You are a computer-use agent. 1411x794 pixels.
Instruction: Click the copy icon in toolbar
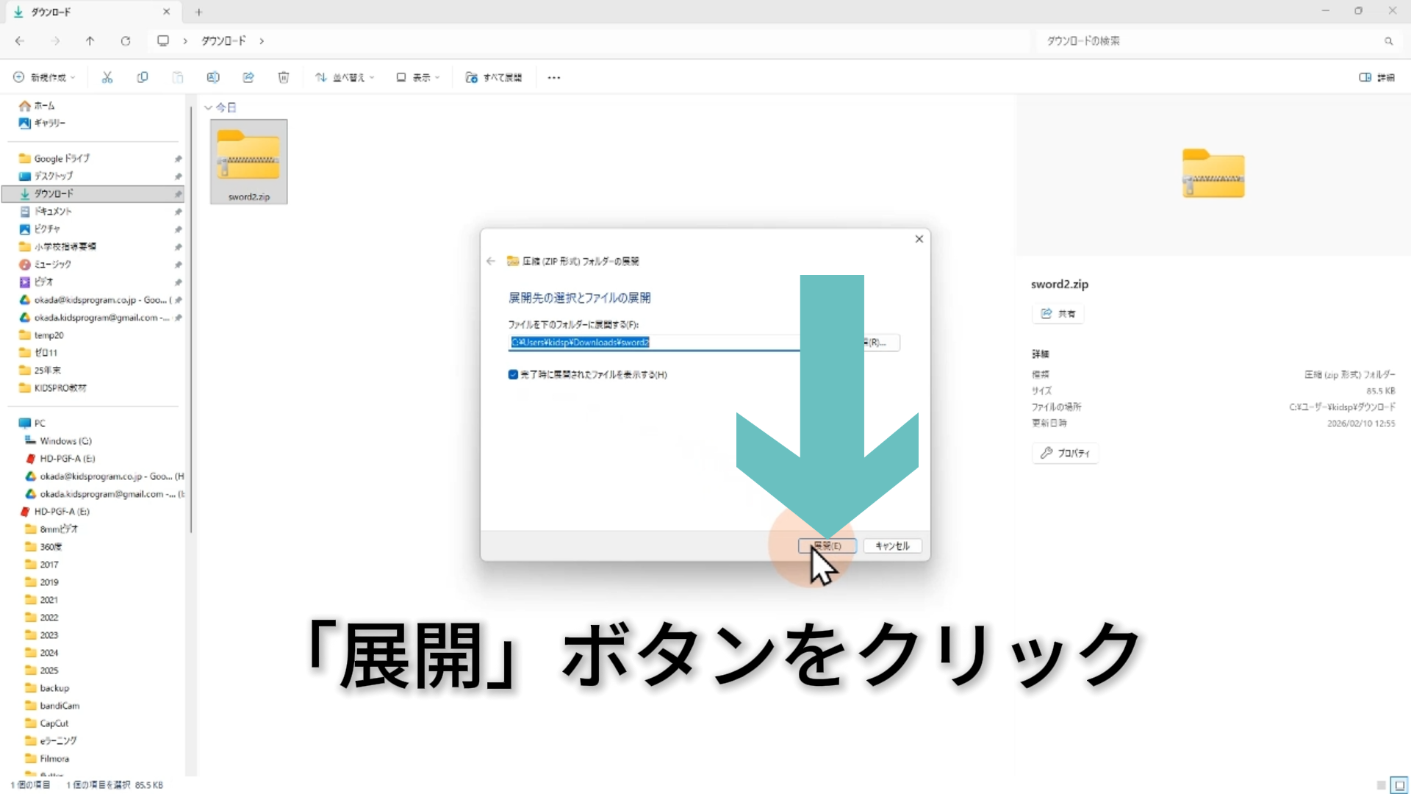point(143,77)
